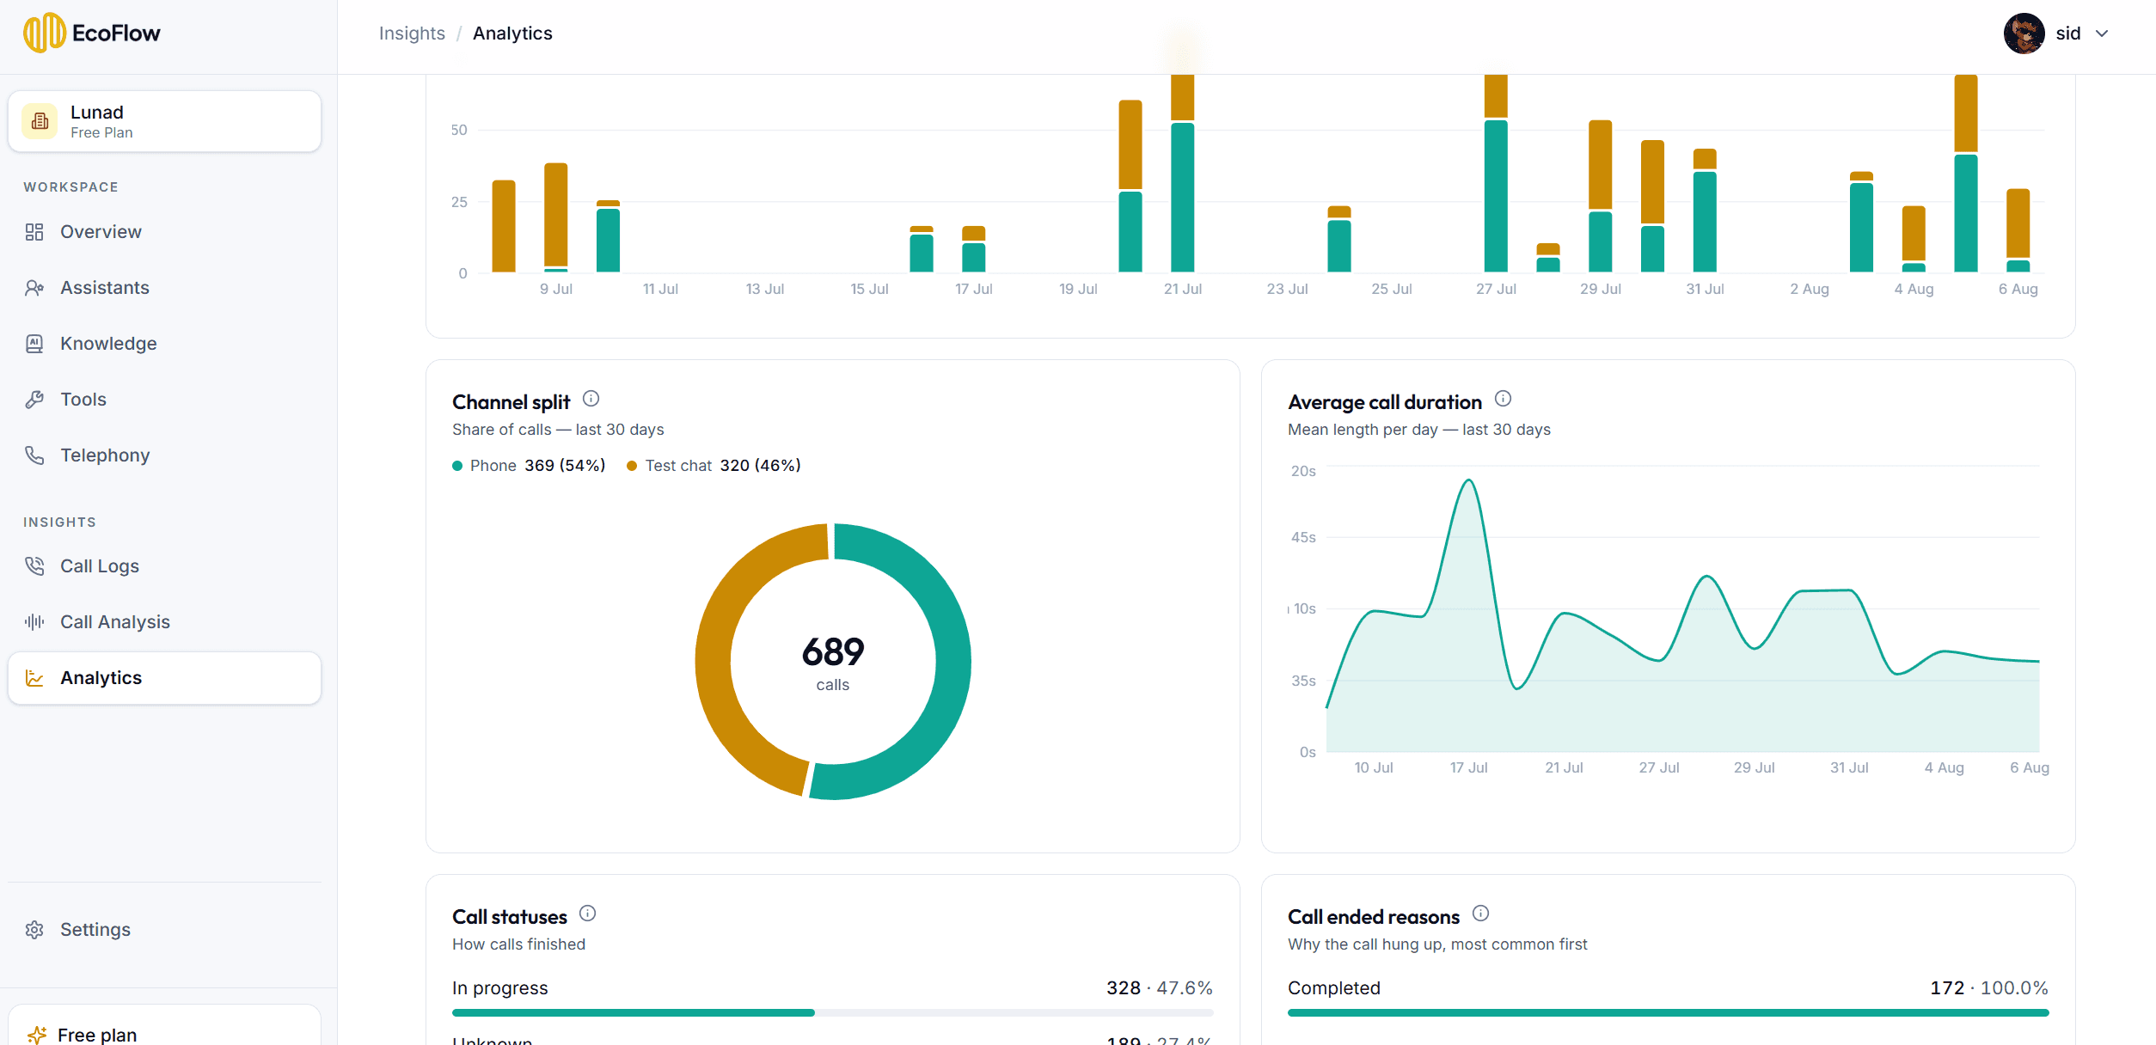
Task: Select the Knowledge book icon
Action: pyautogui.click(x=34, y=344)
